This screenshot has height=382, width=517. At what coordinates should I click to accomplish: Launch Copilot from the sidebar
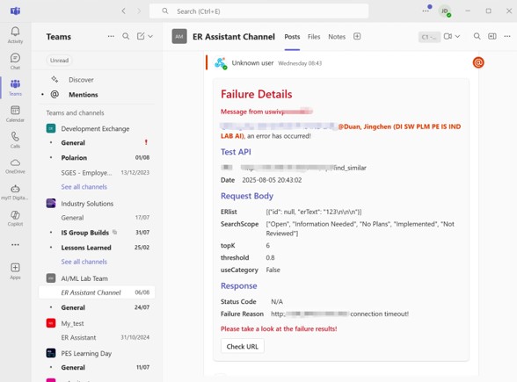click(x=15, y=219)
